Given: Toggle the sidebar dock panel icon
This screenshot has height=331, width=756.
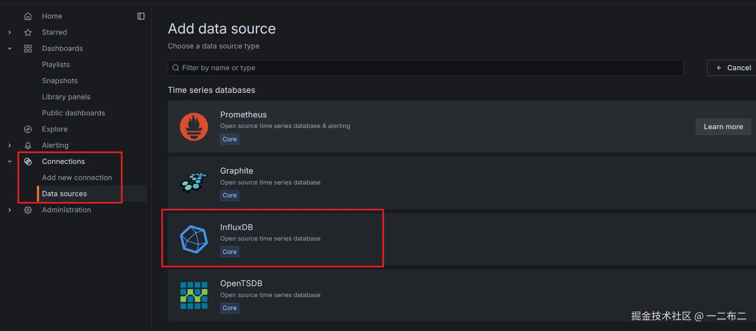Looking at the screenshot, I should pos(141,16).
